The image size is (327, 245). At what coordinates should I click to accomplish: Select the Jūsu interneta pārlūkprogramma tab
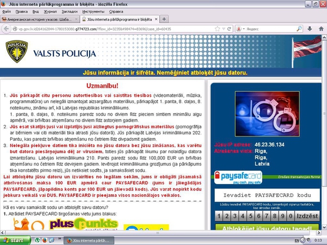pyautogui.click(x=120, y=19)
